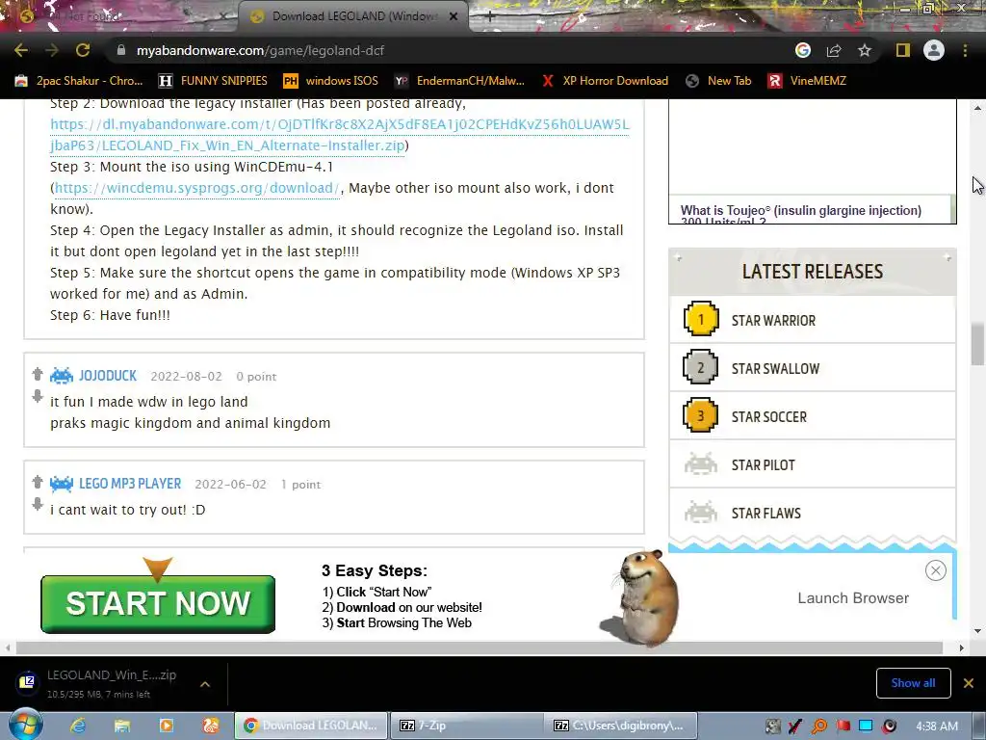Open the wincdemu.sysprogs.org download link
Viewport: 986px width, 740px height.
tap(196, 188)
